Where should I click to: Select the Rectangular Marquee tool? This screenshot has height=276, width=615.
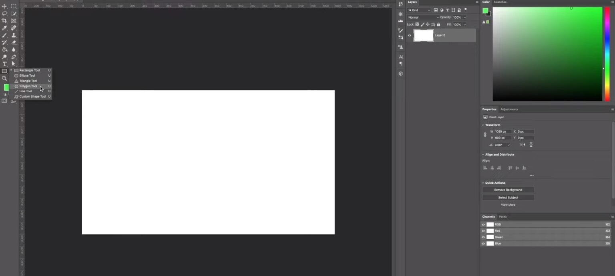[x=14, y=6]
